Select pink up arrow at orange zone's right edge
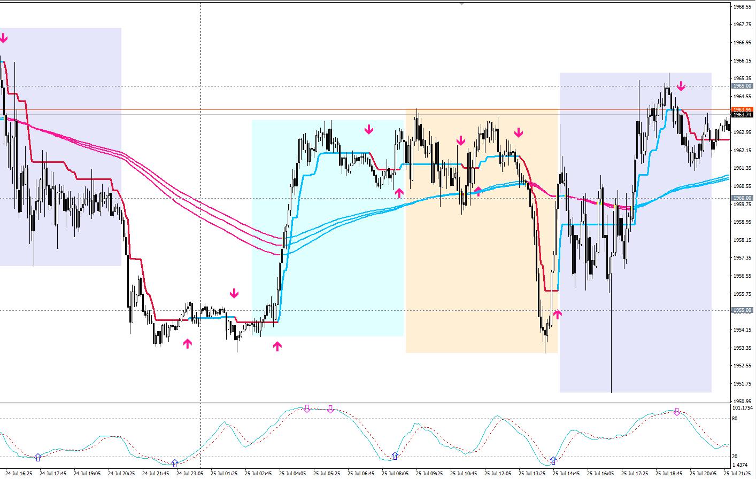756x479 pixels. (x=558, y=314)
